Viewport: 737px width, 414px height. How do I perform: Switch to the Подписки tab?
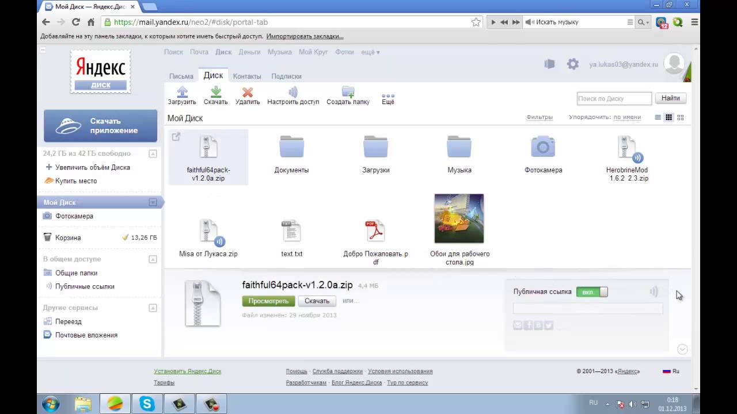pyautogui.click(x=286, y=76)
